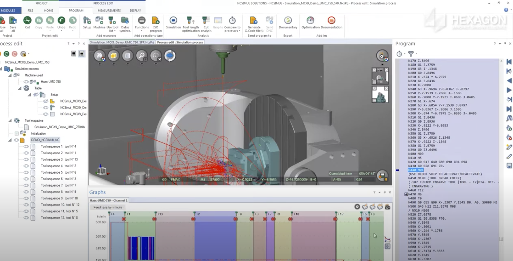Toggle visibility of Haas-UMC-750 machine

pyautogui.click(x=26, y=82)
